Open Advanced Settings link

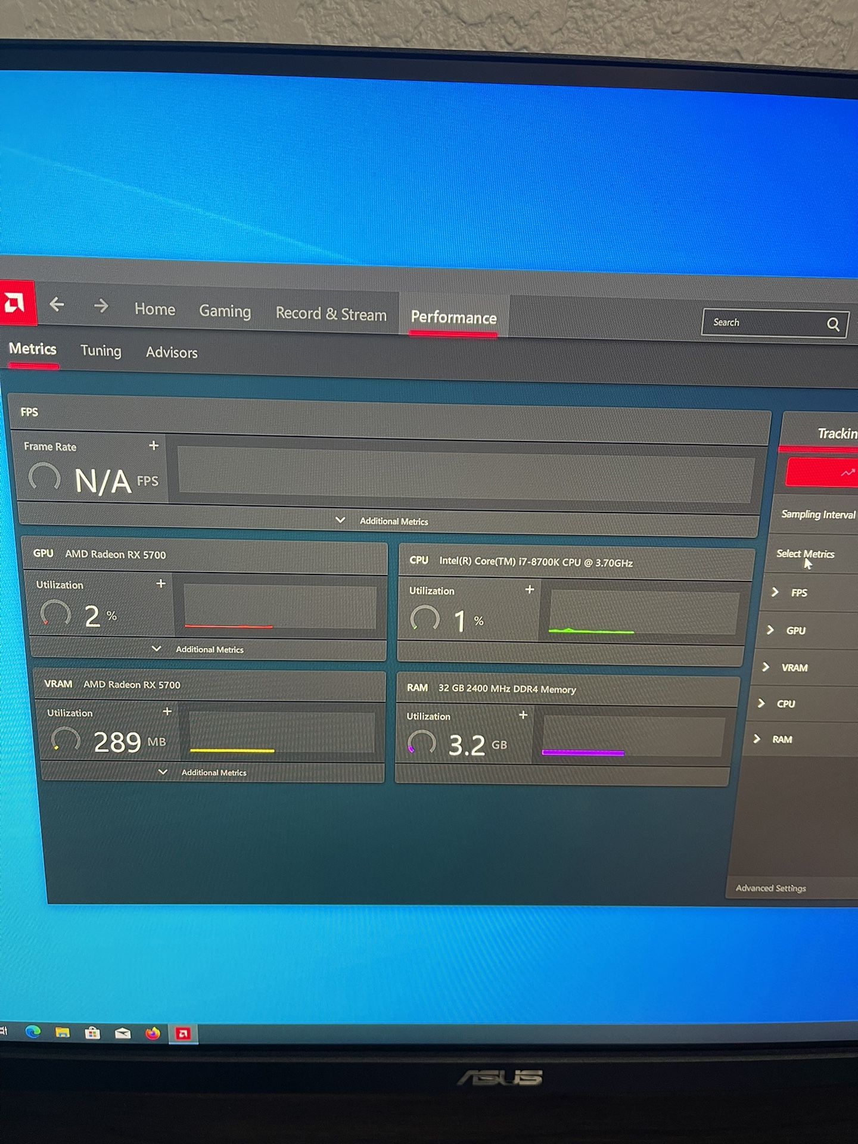click(770, 888)
